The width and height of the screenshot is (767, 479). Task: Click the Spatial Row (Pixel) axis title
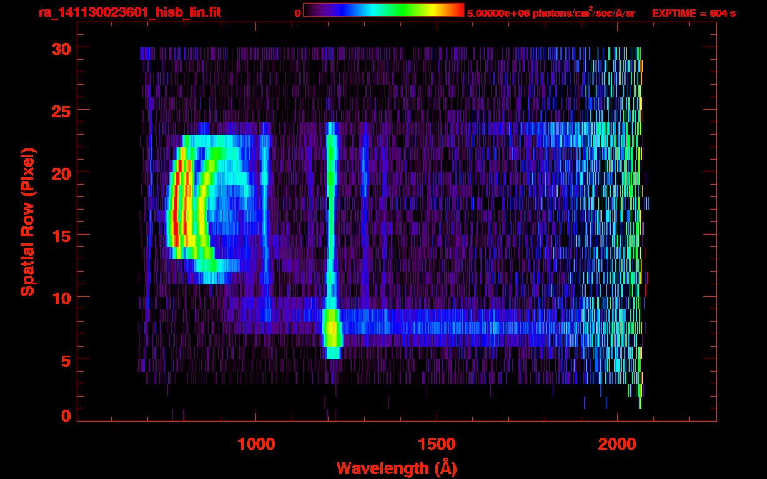pyautogui.click(x=27, y=222)
